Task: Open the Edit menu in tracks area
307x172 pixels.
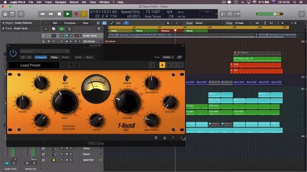Action: point(56,23)
